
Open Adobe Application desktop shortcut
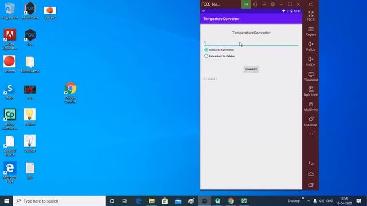pyautogui.click(x=10, y=39)
